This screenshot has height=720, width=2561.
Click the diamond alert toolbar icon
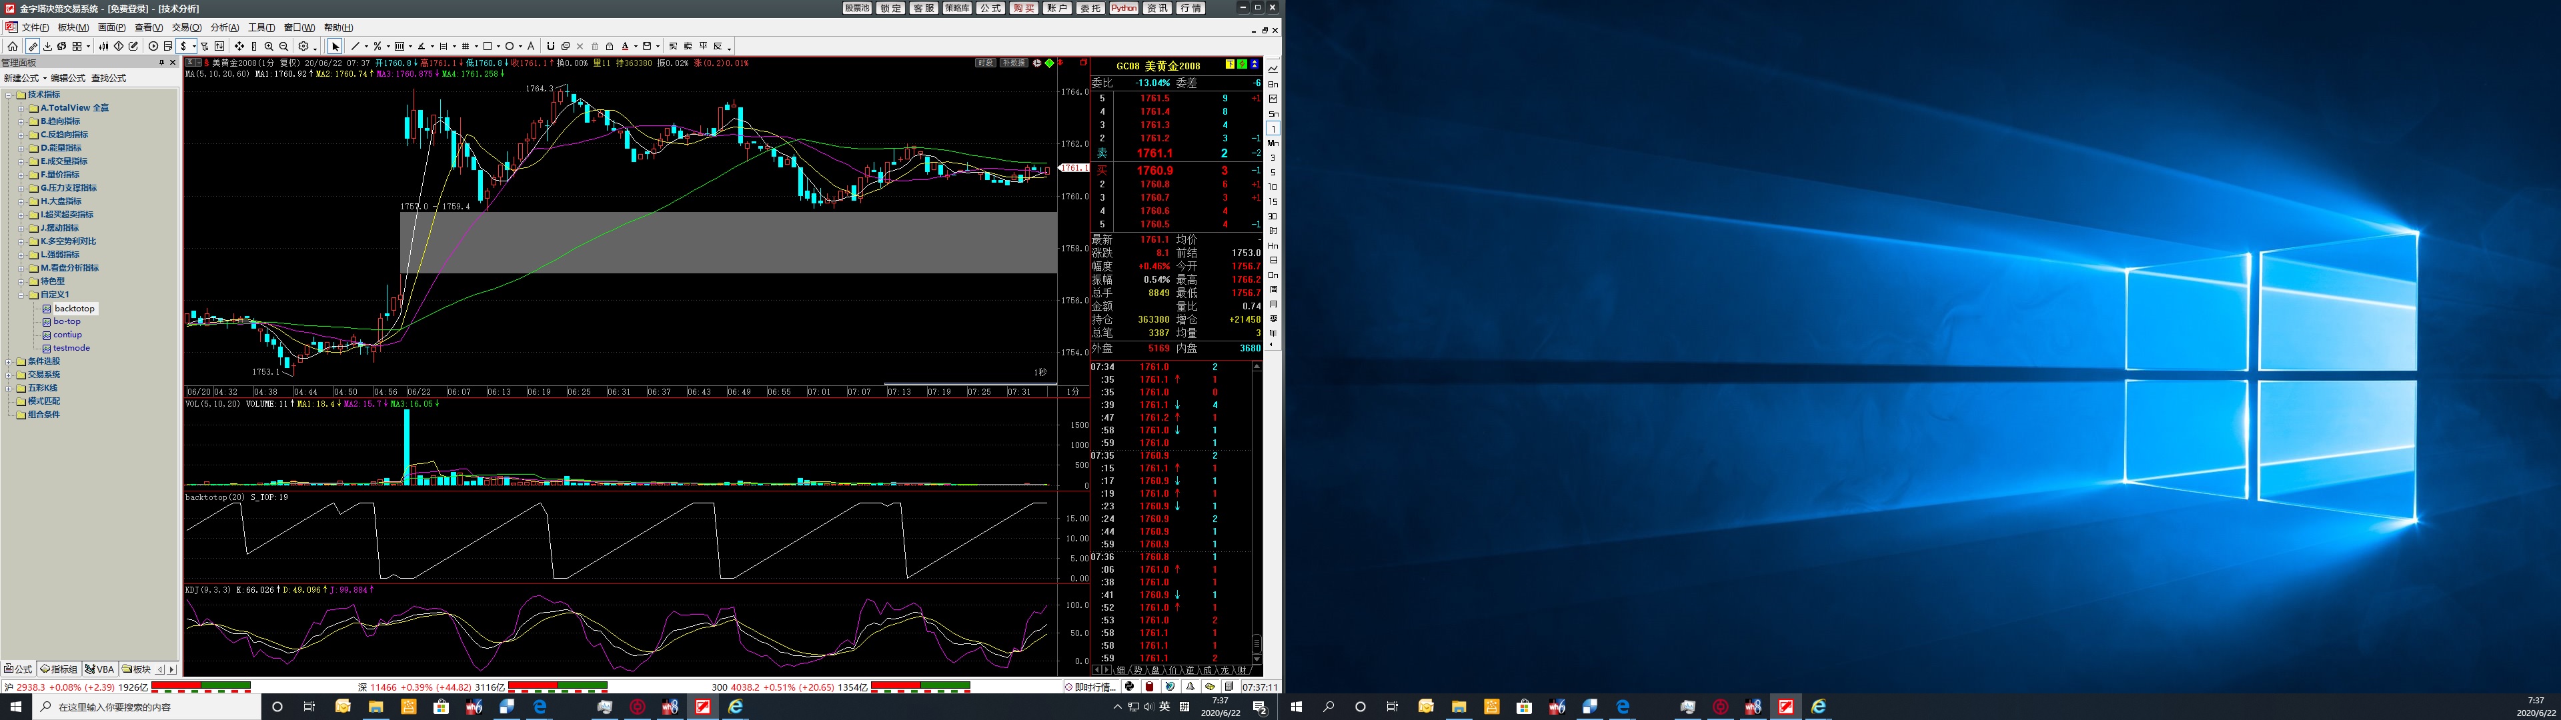118,46
